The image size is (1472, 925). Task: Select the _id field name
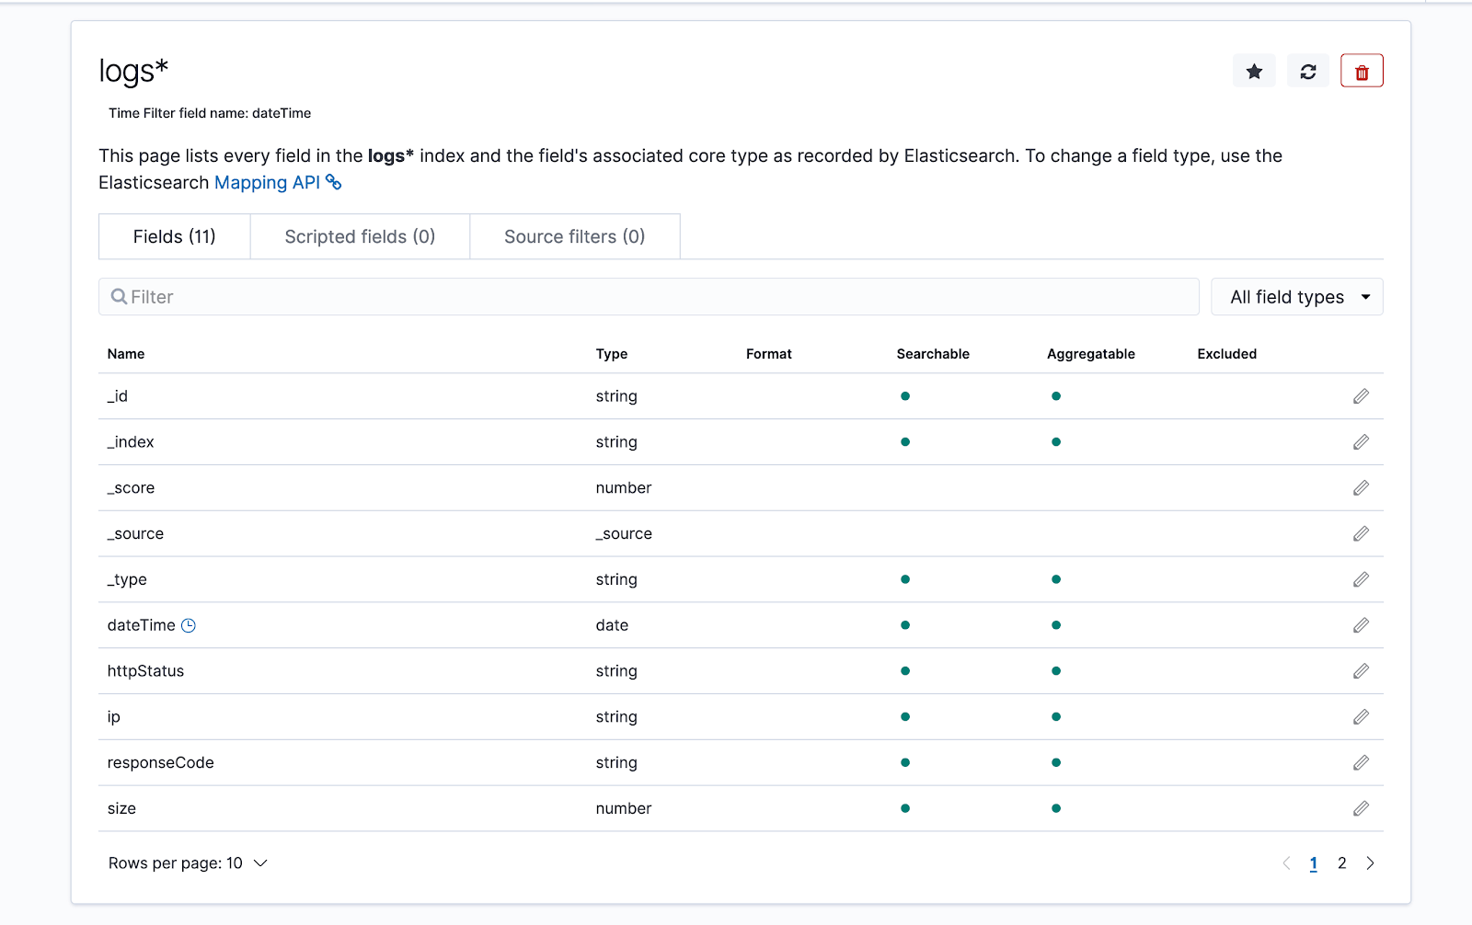118,396
